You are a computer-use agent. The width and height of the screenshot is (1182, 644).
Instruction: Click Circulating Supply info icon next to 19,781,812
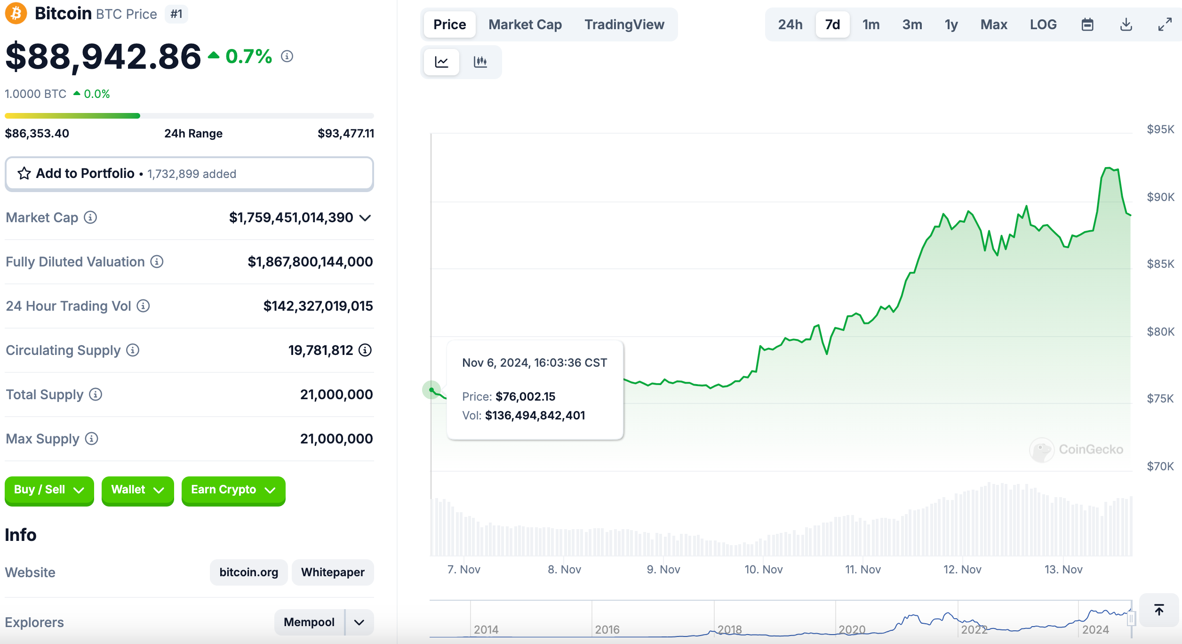pos(365,350)
